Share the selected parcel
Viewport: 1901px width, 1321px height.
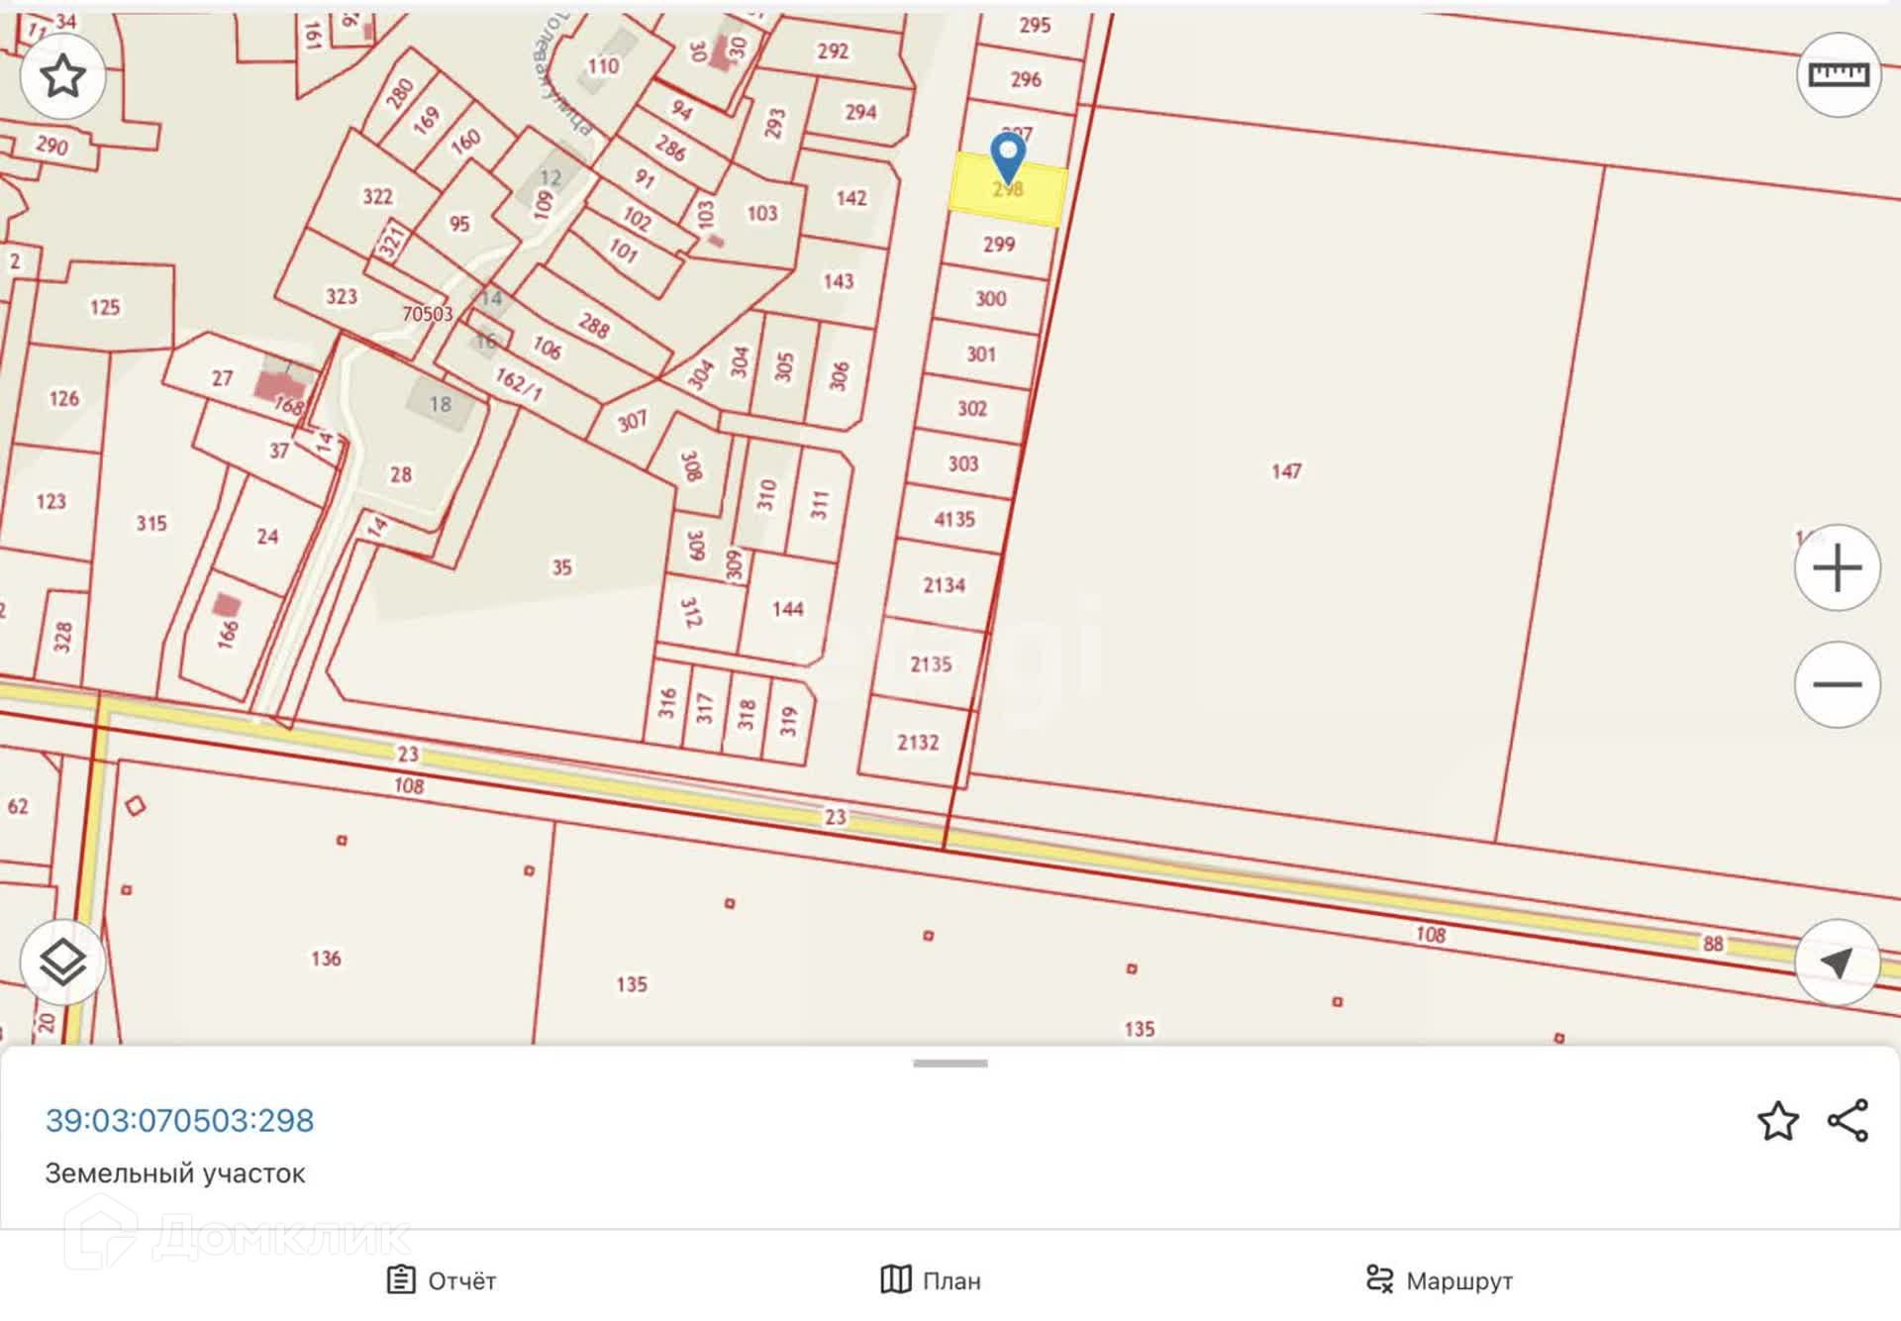(x=1848, y=1121)
